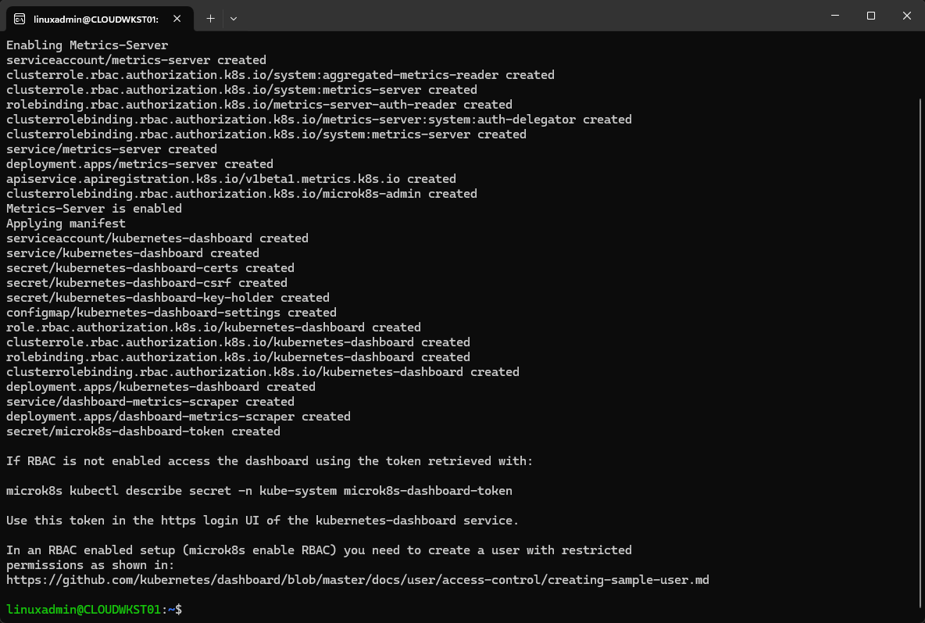This screenshot has height=623, width=925.
Task: Open the profile dropdown chevron
Action: click(232, 17)
